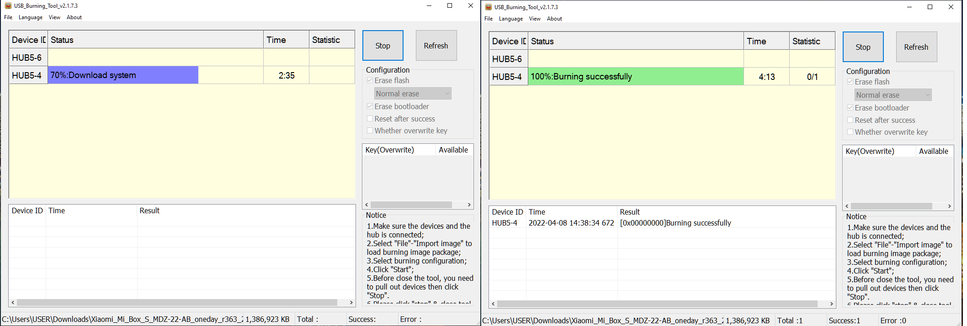Click app icon in the burning-successful window title bar
Image resolution: width=967 pixels, height=326 pixels.
pyautogui.click(x=488, y=7)
